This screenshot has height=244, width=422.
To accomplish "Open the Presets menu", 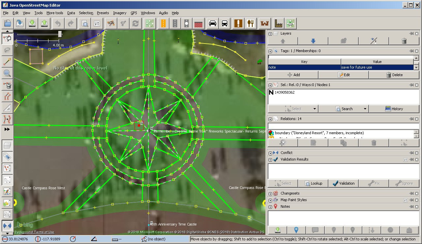I will click(103, 13).
